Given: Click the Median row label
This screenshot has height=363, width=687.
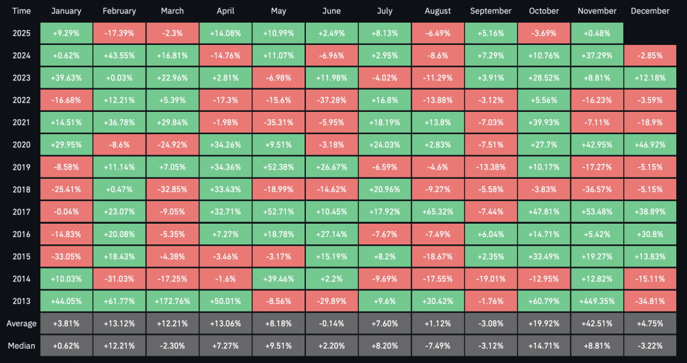Looking at the screenshot, I should pyautogui.click(x=19, y=346).
